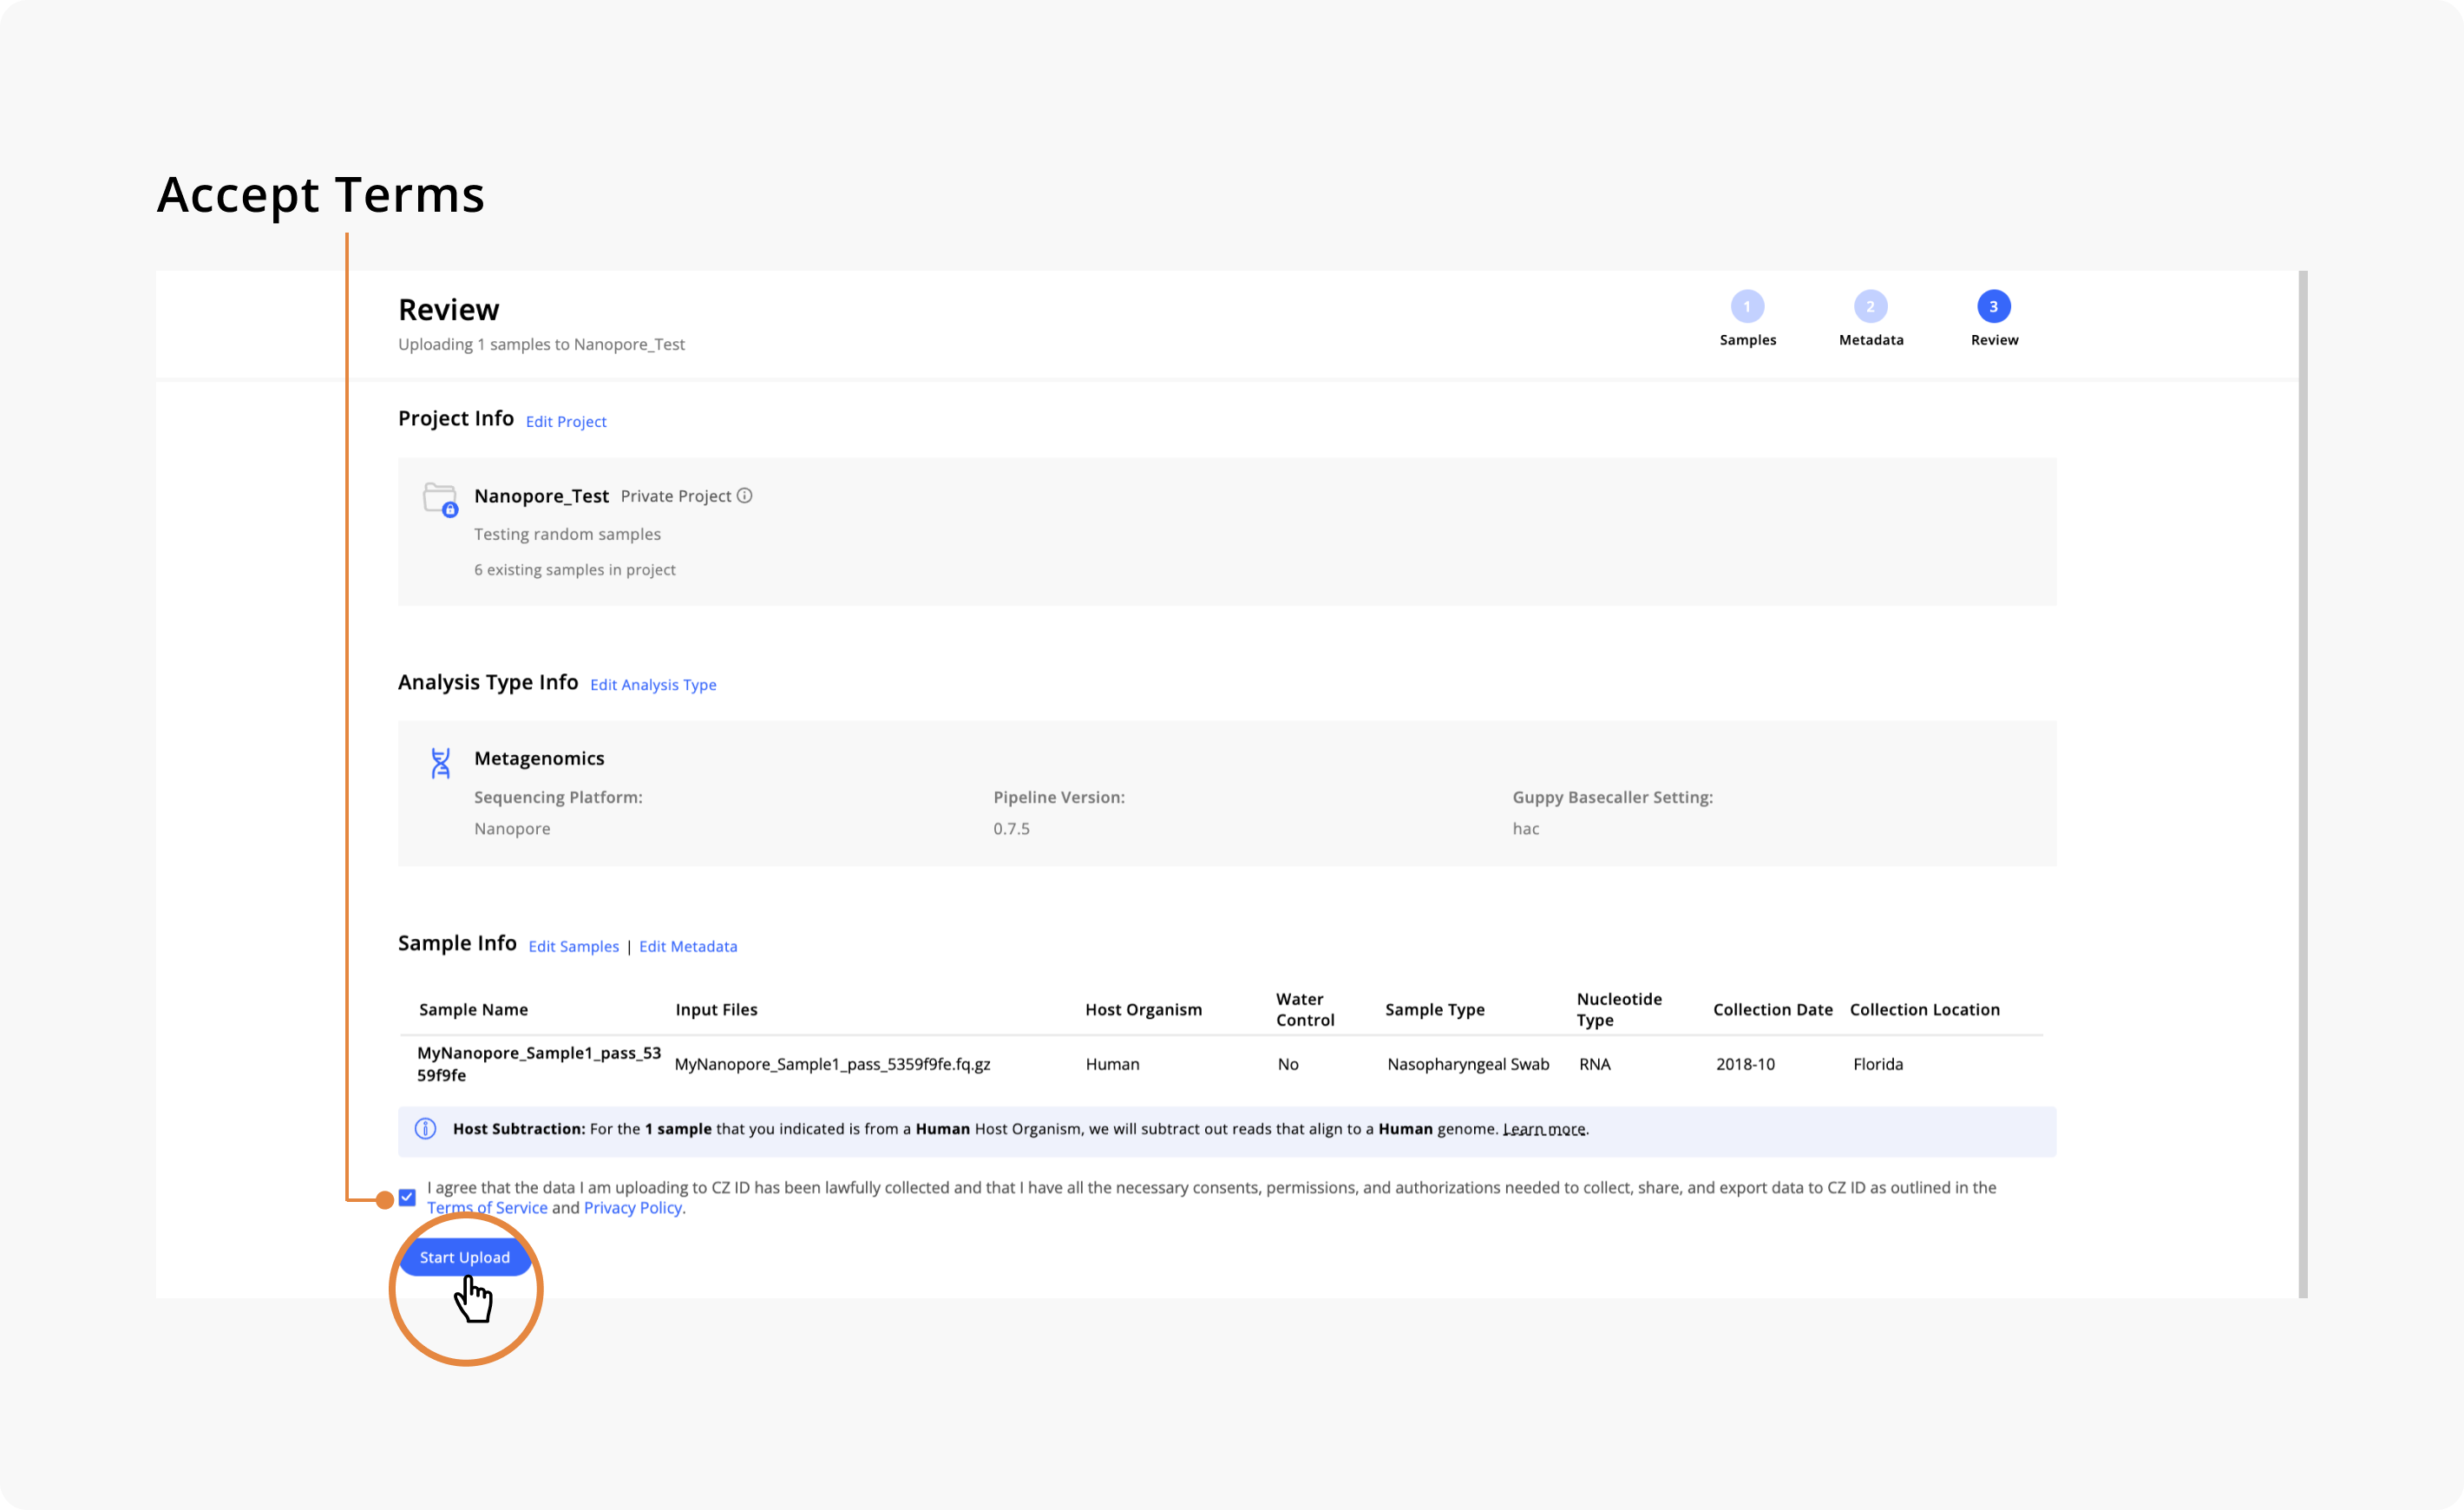Click the Host Organism column header
Image resolution: width=2464 pixels, height=1510 pixels.
[x=1143, y=1010]
